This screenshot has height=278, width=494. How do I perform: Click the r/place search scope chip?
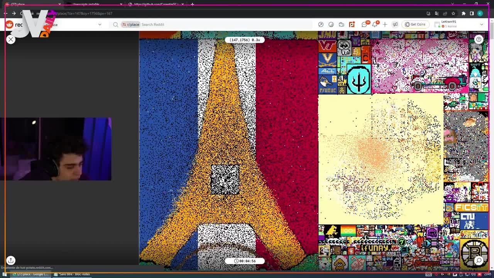pyautogui.click(x=130, y=24)
